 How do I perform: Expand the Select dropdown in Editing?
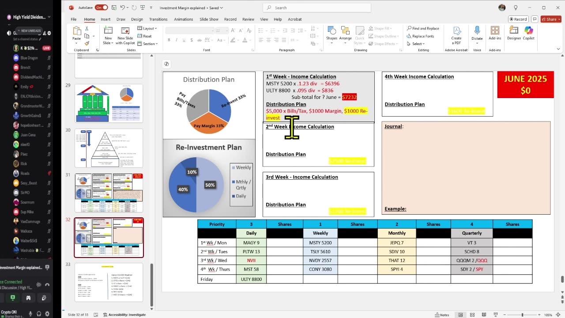416,44
